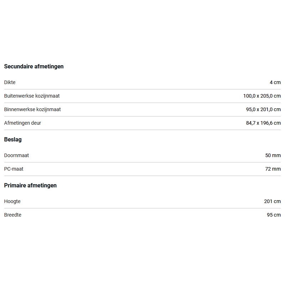Image resolution: width=285 pixels, height=285 pixels.
Task: Select the 100,0 x 205,0 cm value
Action: click(262, 96)
